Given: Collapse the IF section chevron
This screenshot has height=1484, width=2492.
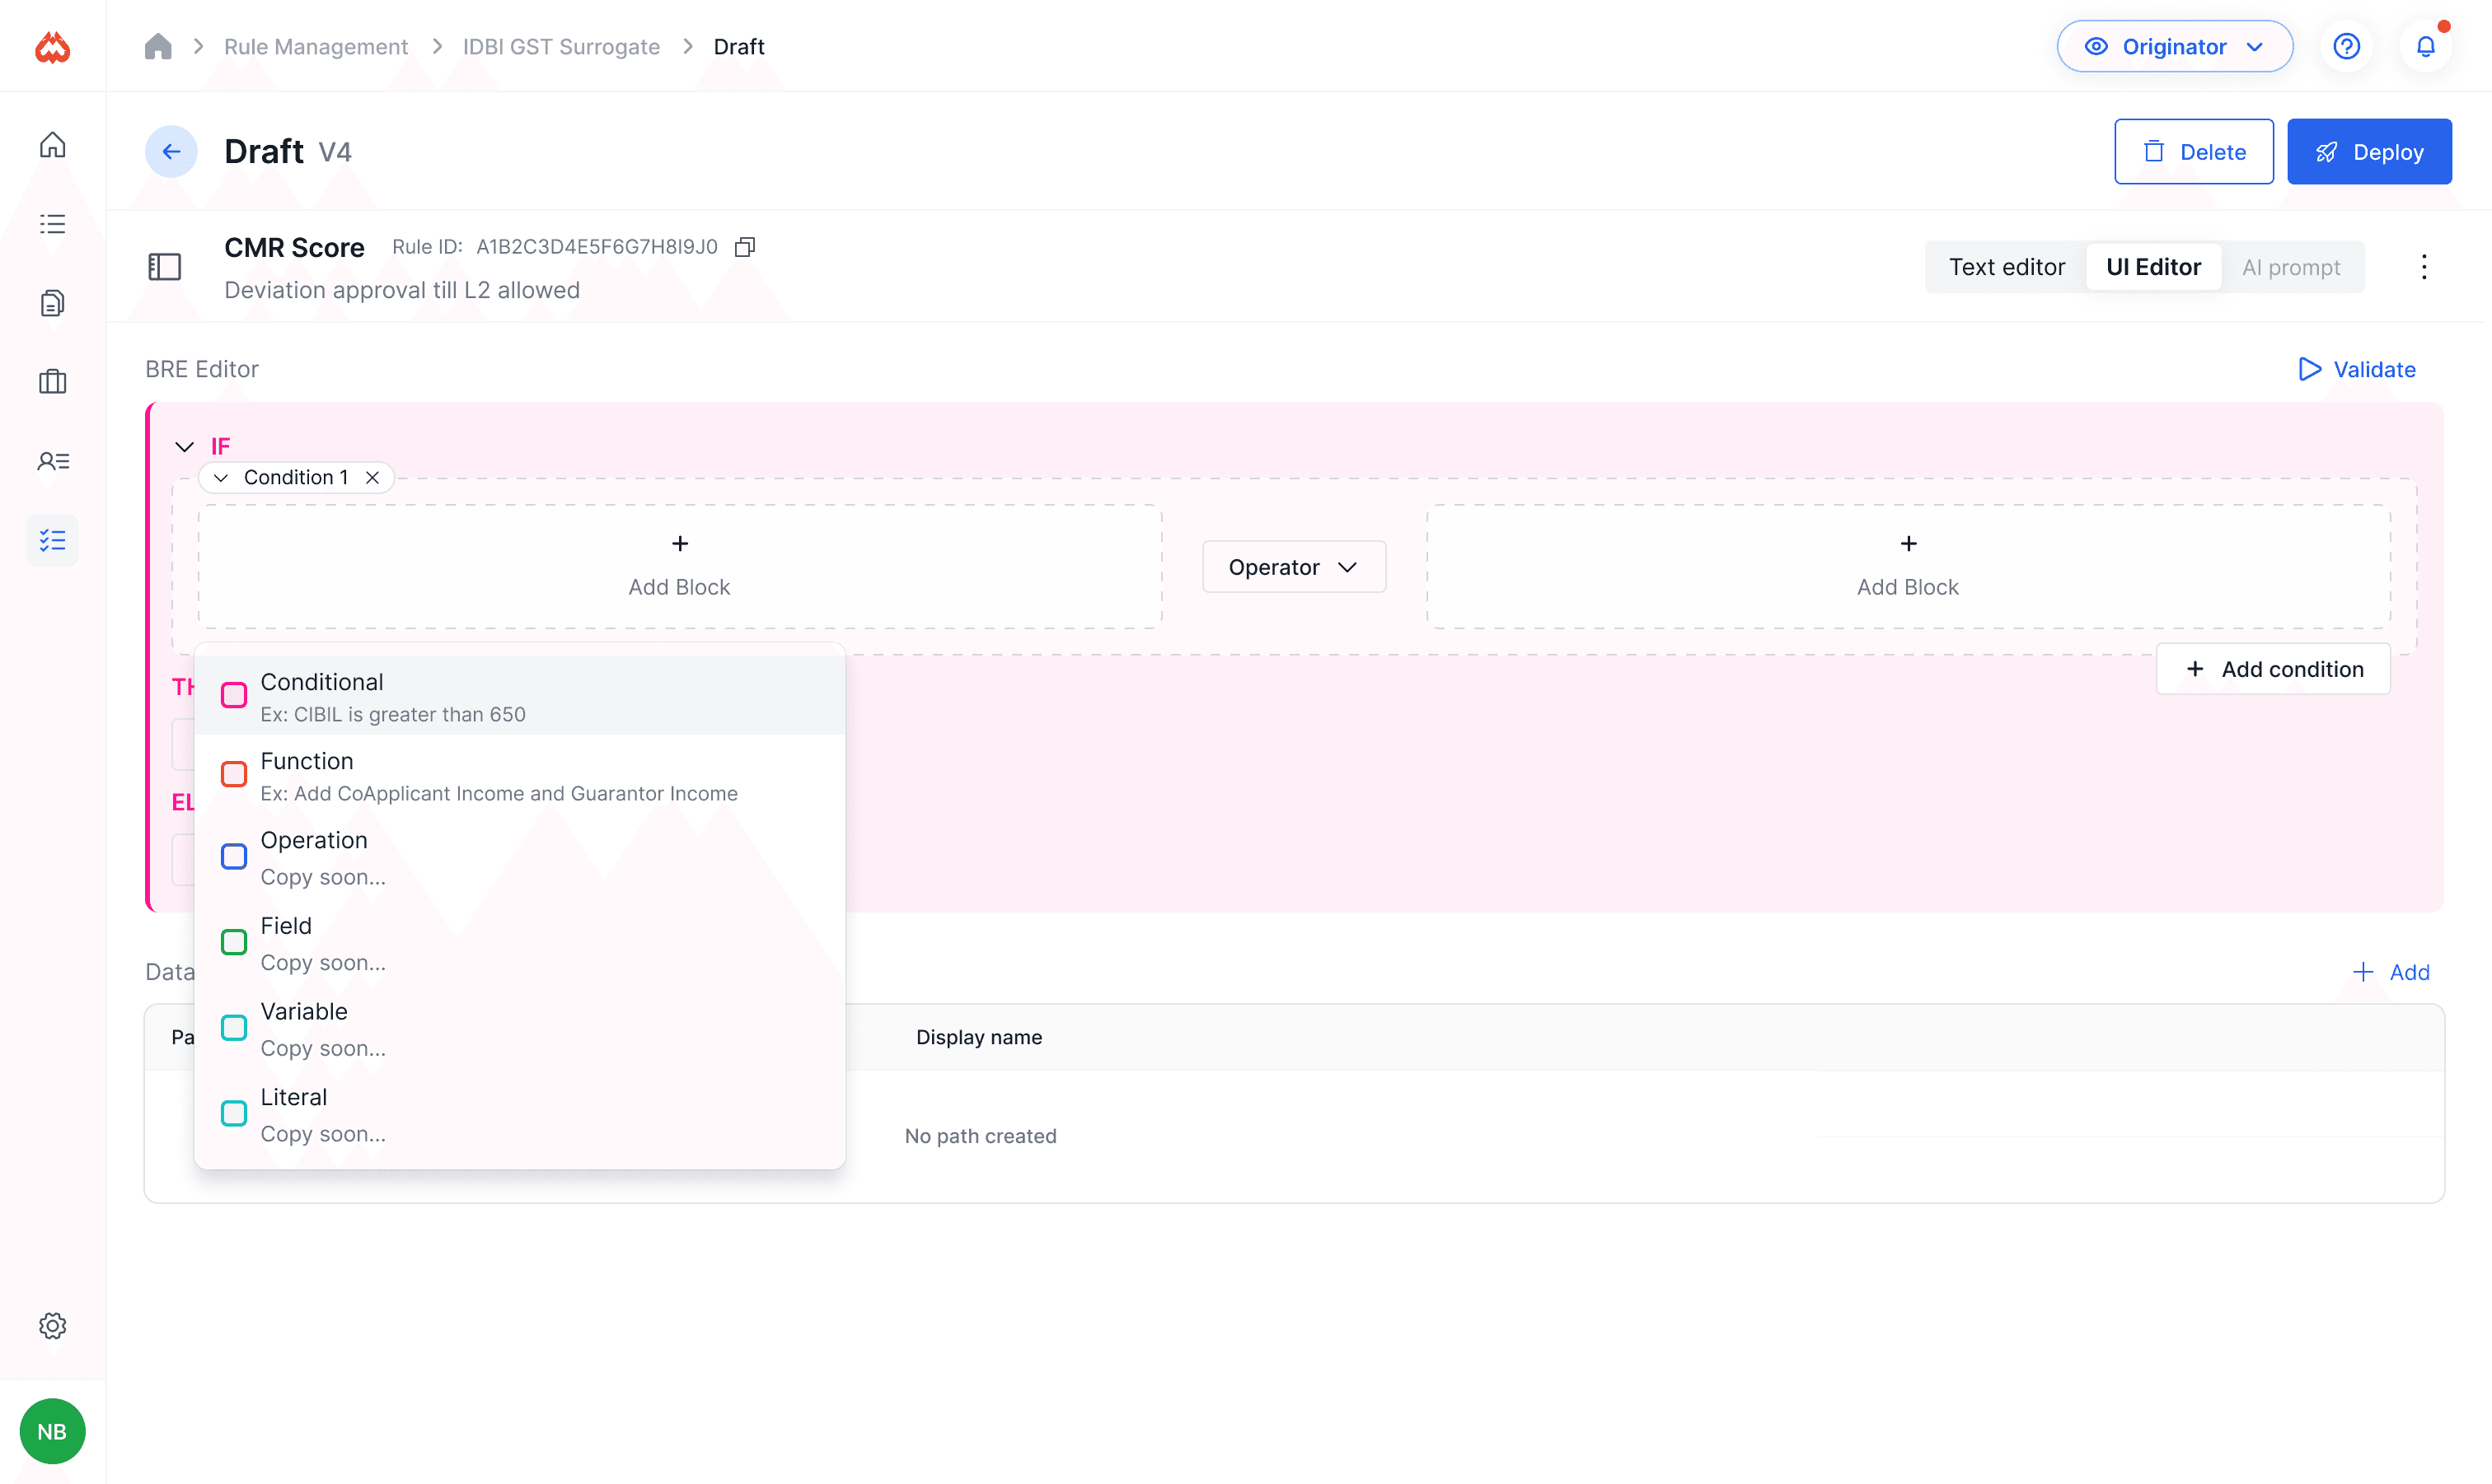Looking at the screenshot, I should pyautogui.click(x=184, y=446).
